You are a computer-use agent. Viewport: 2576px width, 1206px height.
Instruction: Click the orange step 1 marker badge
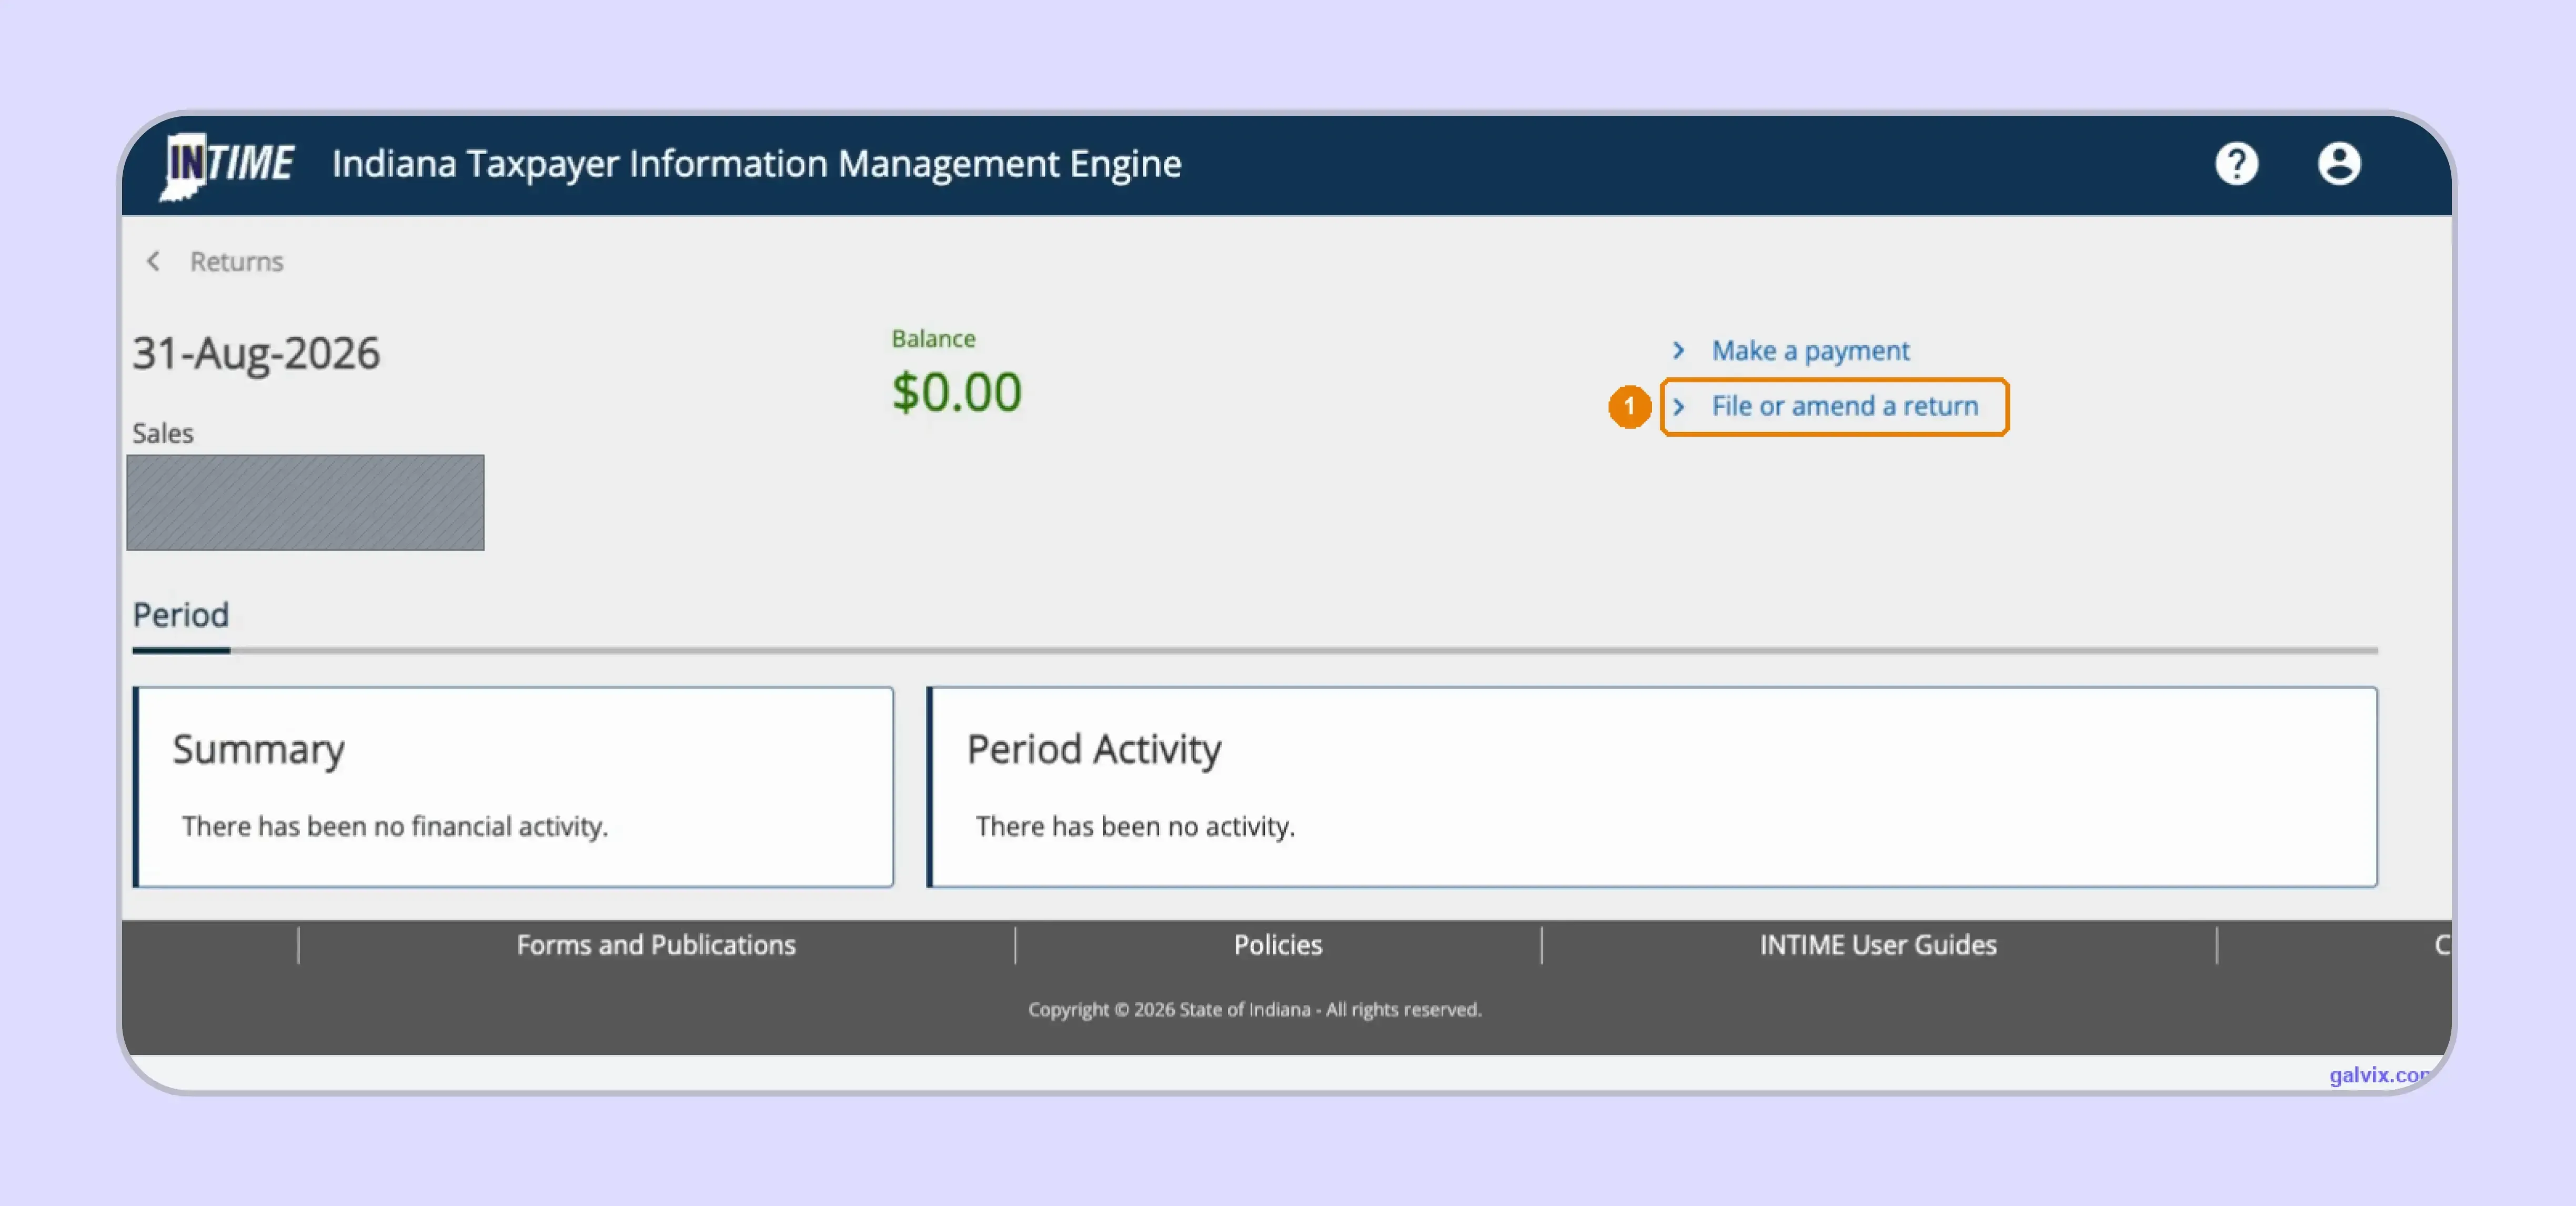[1629, 406]
